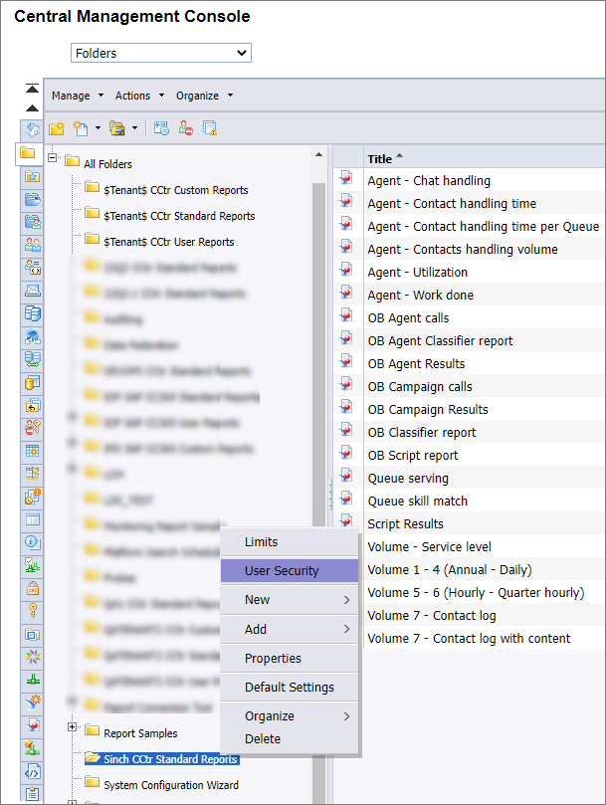606x805 pixels.
Task: Select User Security from context menu
Action: (x=282, y=571)
